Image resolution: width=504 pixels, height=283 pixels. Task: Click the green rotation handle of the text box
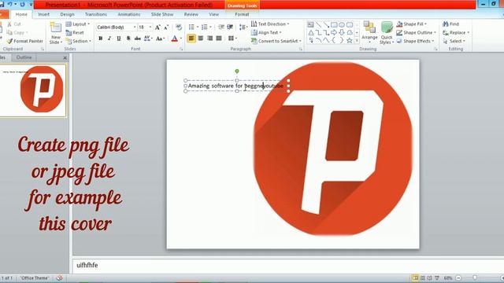(237, 72)
